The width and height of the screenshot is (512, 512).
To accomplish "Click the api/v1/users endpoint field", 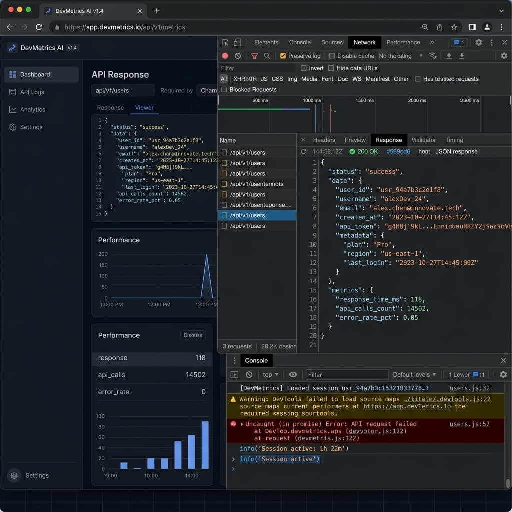I will (x=123, y=91).
